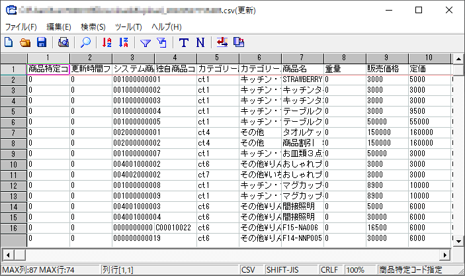Click right arrow of horizontal scrollbar
Screen dimensions: 465x276
coord(445,255)
